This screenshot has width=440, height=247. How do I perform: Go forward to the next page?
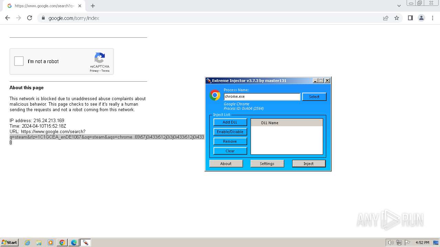click(x=19, y=18)
